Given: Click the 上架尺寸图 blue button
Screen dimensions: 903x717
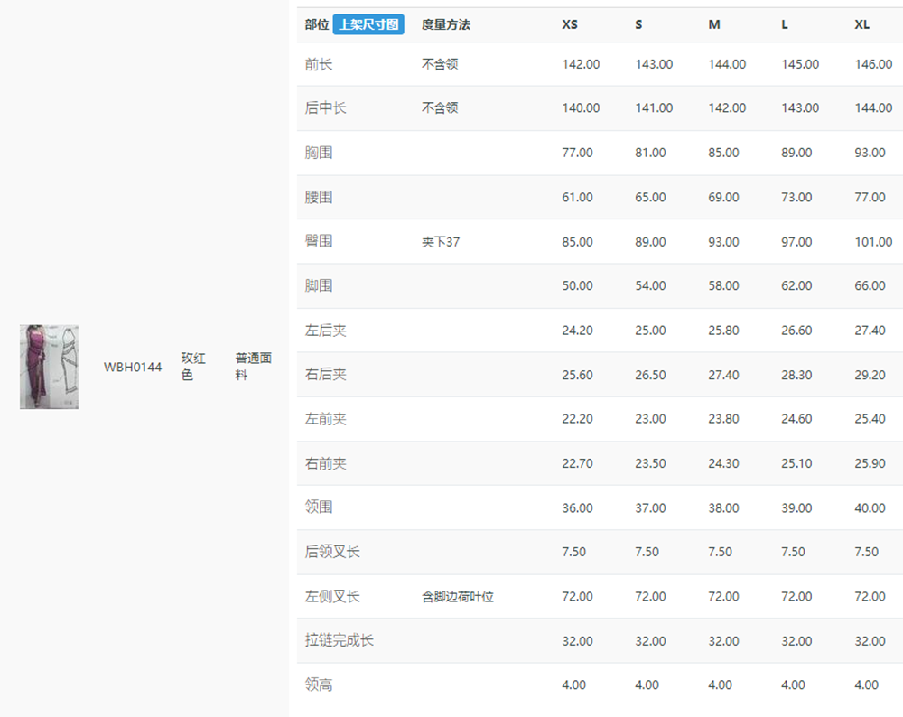Looking at the screenshot, I should pyautogui.click(x=368, y=24).
